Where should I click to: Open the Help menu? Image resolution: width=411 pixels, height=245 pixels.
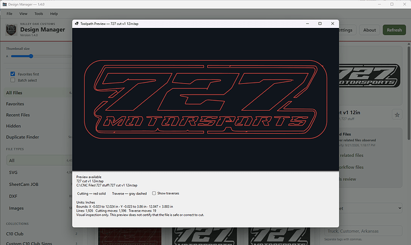coord(54,14)
